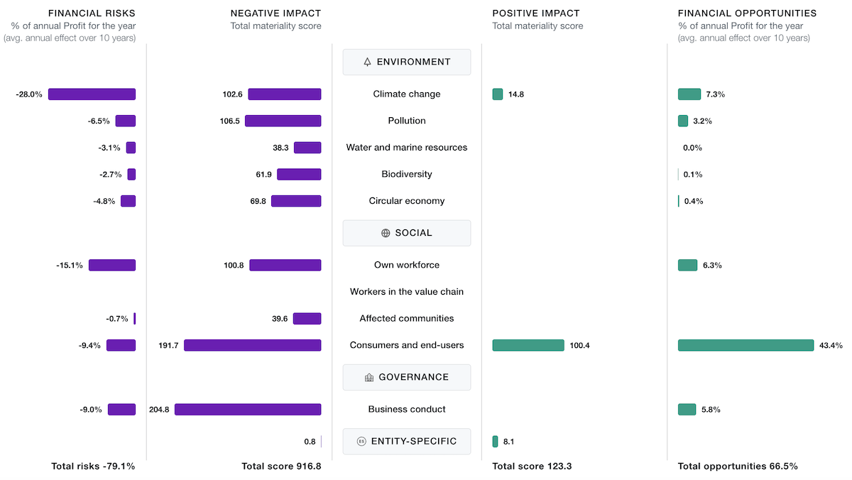Click the building icon beside Governance
This screenshot has height=480, width=852.
(369, 378)
